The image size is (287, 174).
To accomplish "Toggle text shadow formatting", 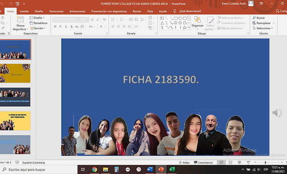I will click(71, 26).
